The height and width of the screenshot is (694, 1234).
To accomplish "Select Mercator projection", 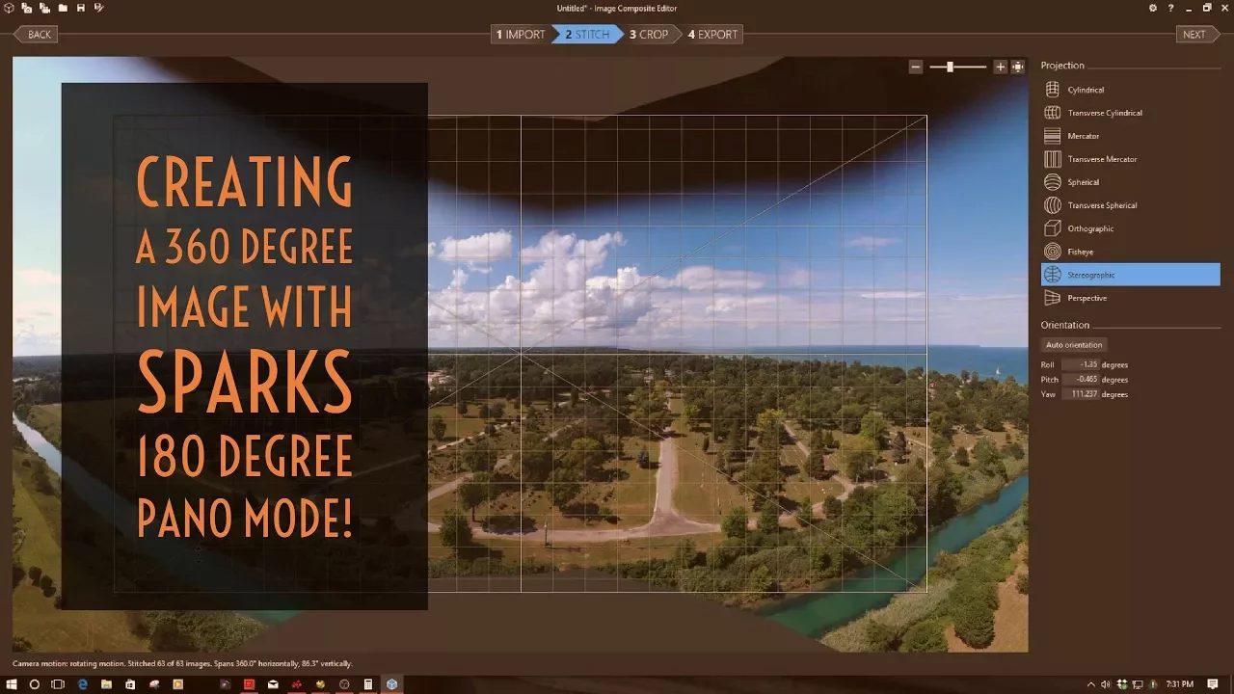I will [x=1130, y=136].
